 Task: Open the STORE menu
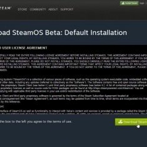[x=22, y=9]
